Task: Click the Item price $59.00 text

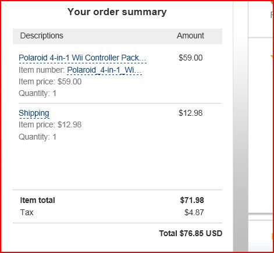Action: (50, 81)
